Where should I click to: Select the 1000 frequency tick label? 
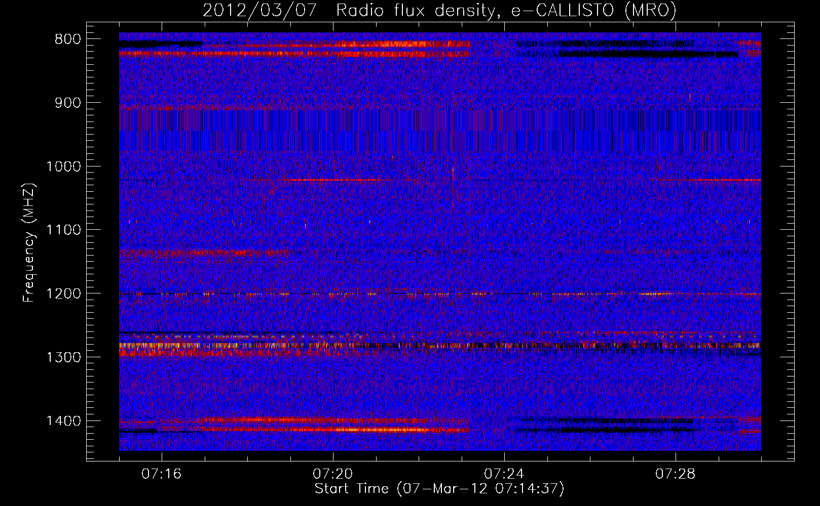[63, 166]
